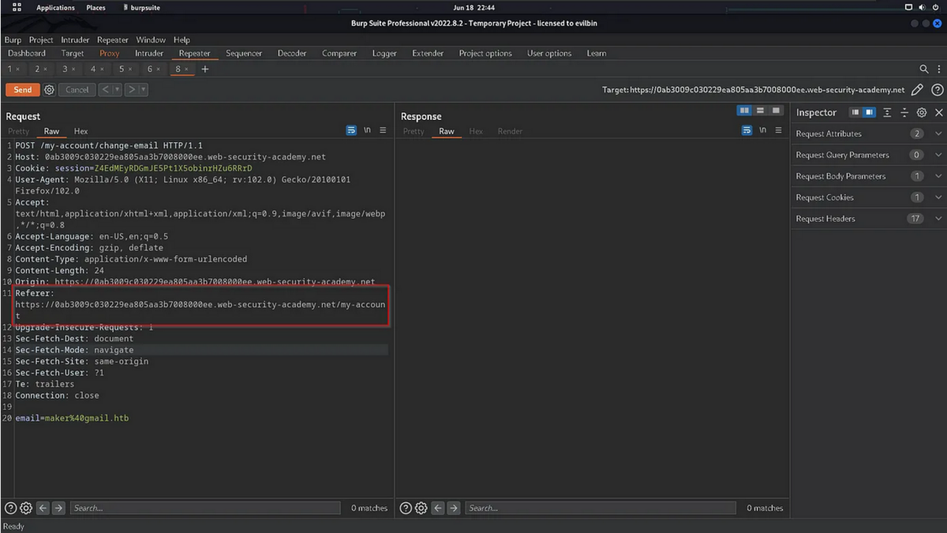Open Request editor hamburger menu
This screenshot has height=533, width=947.
(383, 130)
